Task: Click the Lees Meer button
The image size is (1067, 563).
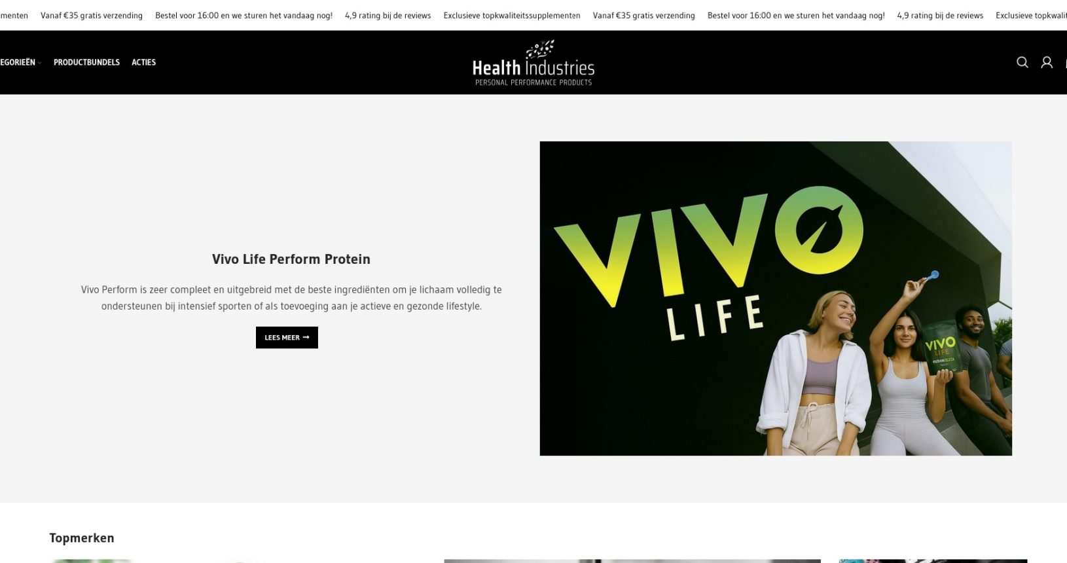Action: pyautogui.click(x=287, y=338)
